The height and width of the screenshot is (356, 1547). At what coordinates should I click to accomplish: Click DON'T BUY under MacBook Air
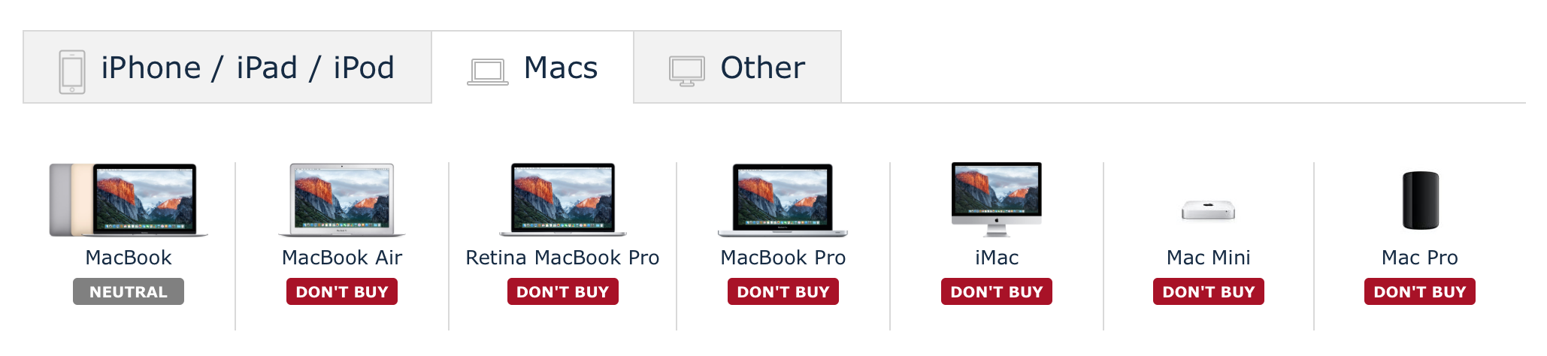click(342, 291)
